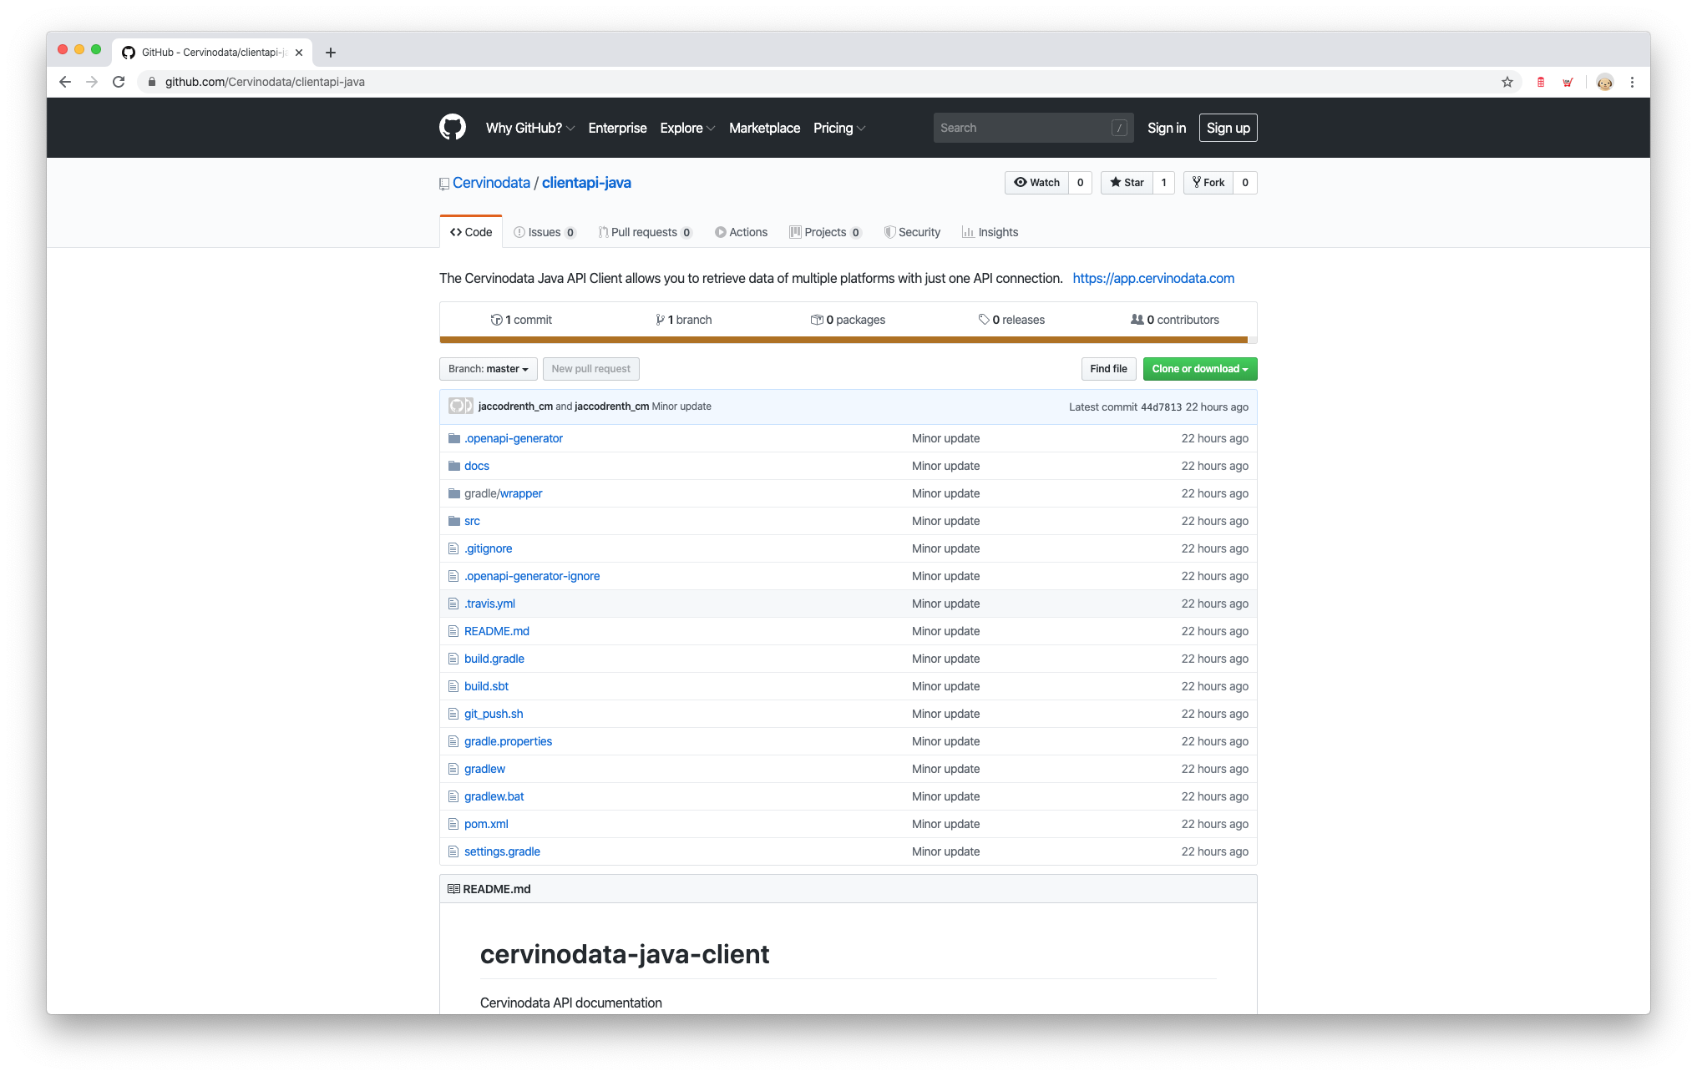Watch the repository

(x=1036, y=183)
